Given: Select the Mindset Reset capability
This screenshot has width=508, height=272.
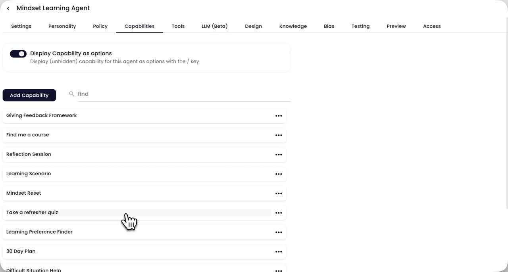Looking at the screenshot, I should [144, 193].
